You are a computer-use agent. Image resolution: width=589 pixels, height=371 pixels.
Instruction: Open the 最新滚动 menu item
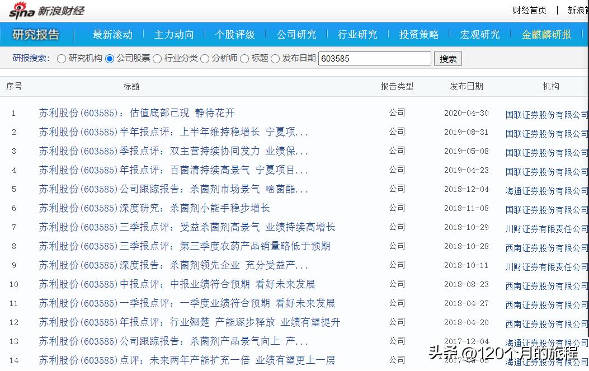click(x=112, y=34)
